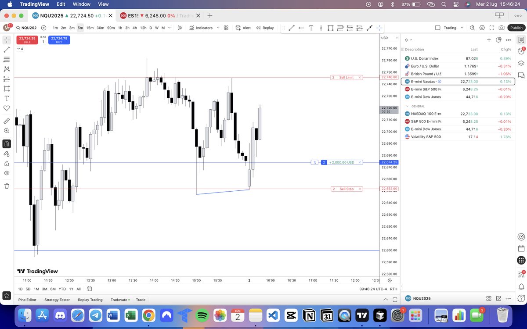Click the red SELL price button

[x=27, y=40]
